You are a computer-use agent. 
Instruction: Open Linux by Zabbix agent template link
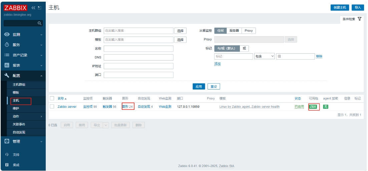pos(235,107)
